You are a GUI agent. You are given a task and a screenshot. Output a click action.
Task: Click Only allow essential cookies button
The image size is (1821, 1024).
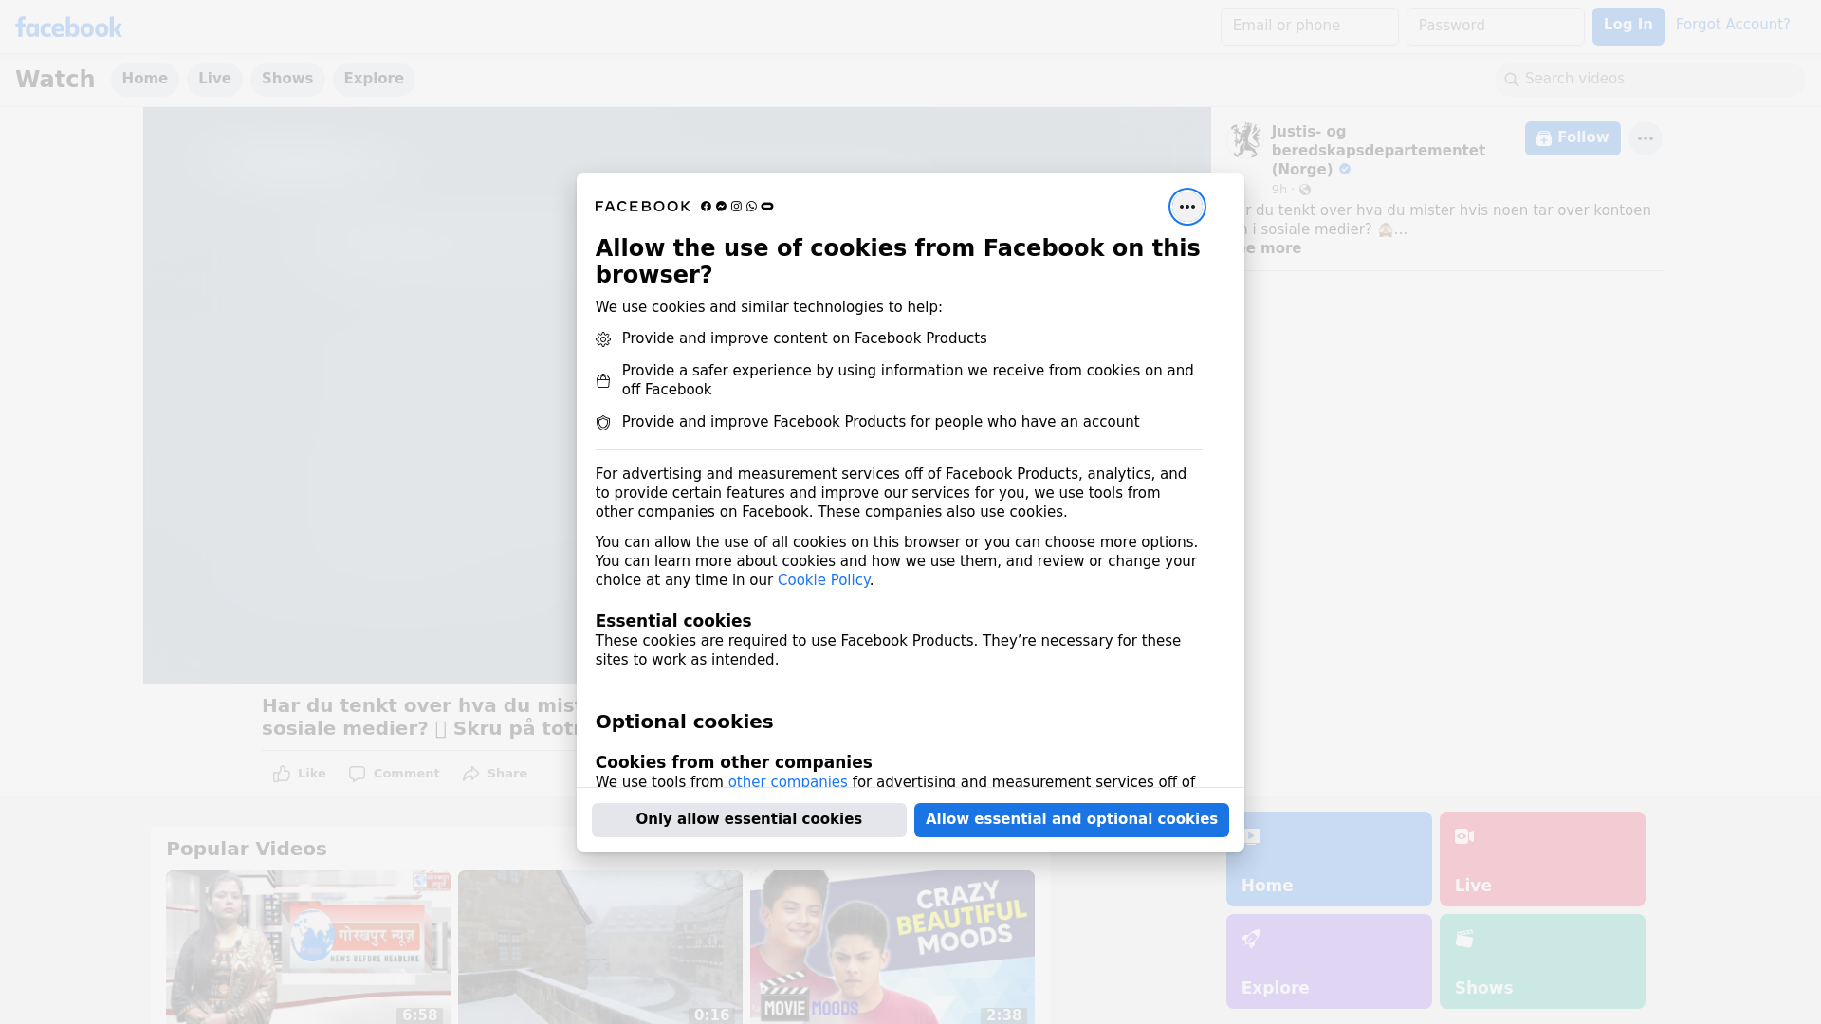point(748,819)
